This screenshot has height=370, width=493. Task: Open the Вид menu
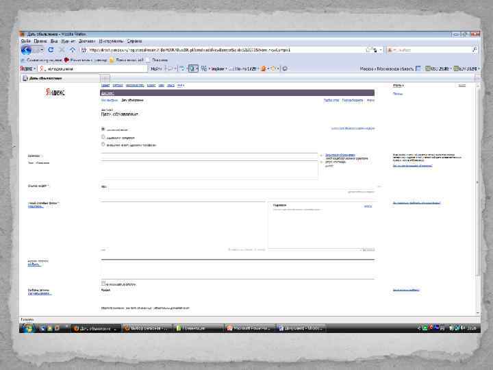pos(54,41)
